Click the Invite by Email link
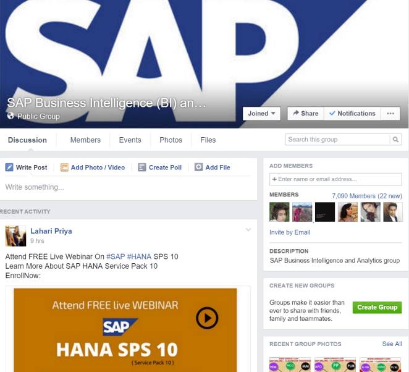This screenshot has height=372, width=409. 290,232
